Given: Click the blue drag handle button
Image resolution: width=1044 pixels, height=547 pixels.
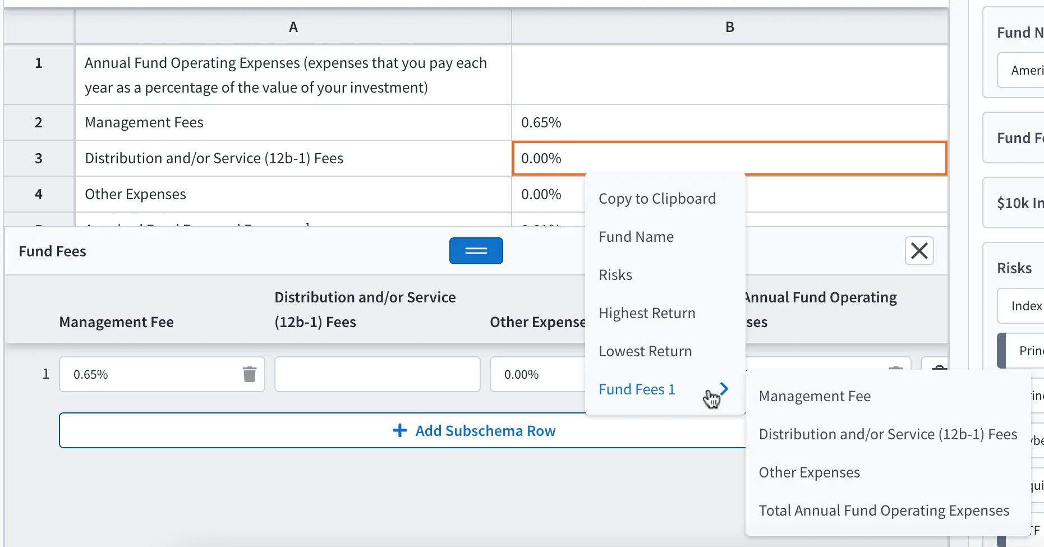Looking at the screenshot, I should [476, 251].
